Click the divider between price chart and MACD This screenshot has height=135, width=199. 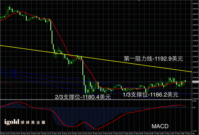(x=96, y=100)
